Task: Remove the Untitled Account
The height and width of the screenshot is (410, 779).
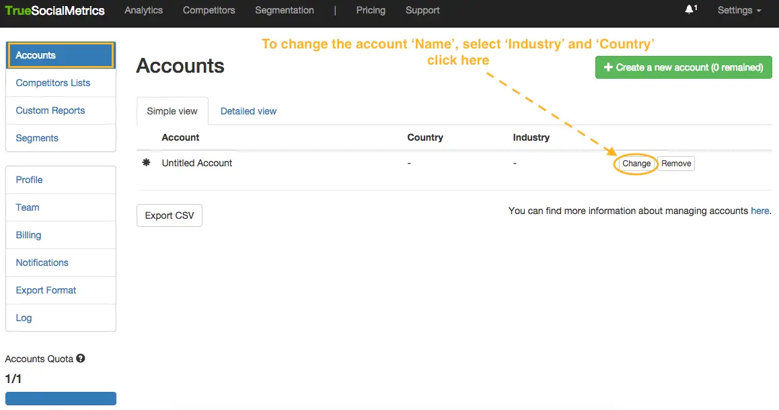Action: tap(675, 164)
